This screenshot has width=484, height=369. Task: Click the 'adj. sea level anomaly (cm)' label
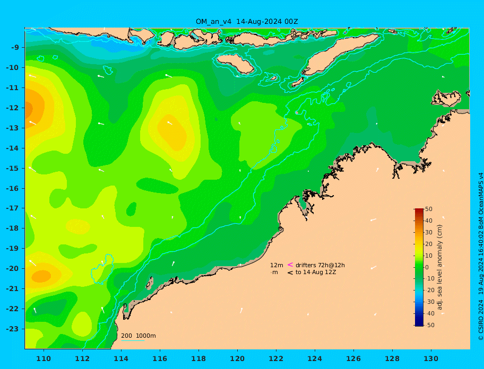pos(439,267)
